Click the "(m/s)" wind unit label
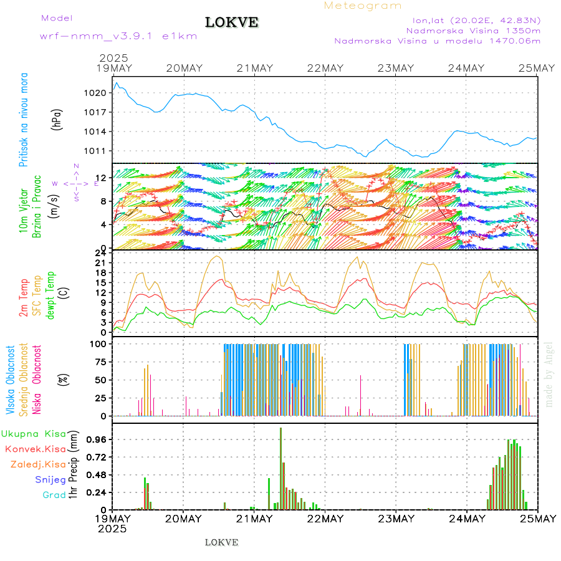Image resolution: width=561 pixels, height=561 pixels. pos(54,206)
